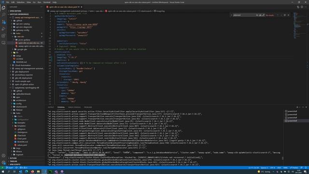Click the Ln/Col cursor position indicator
This screenshot has height=174, width=309.
click(253, 168)
